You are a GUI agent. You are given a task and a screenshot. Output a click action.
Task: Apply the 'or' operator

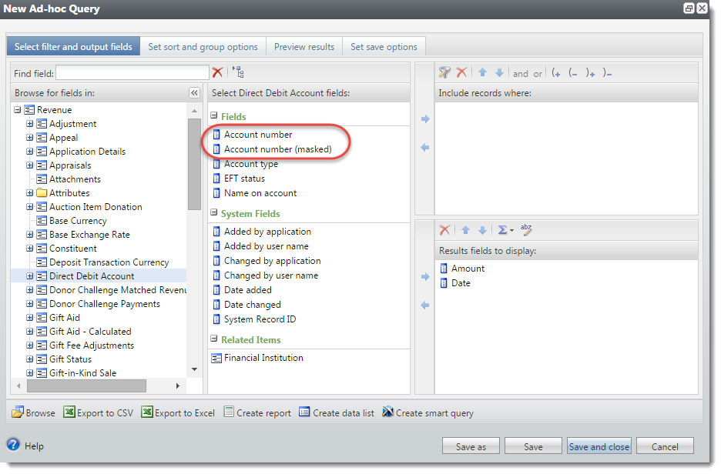pyautogui.click(x=538, y=74)
